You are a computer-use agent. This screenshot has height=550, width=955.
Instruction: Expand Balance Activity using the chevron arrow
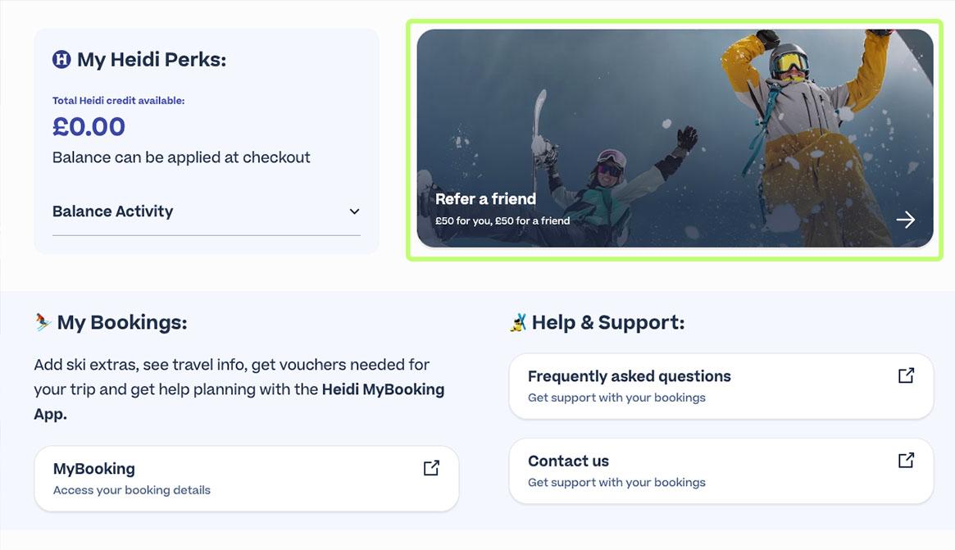tap(354, 211)
